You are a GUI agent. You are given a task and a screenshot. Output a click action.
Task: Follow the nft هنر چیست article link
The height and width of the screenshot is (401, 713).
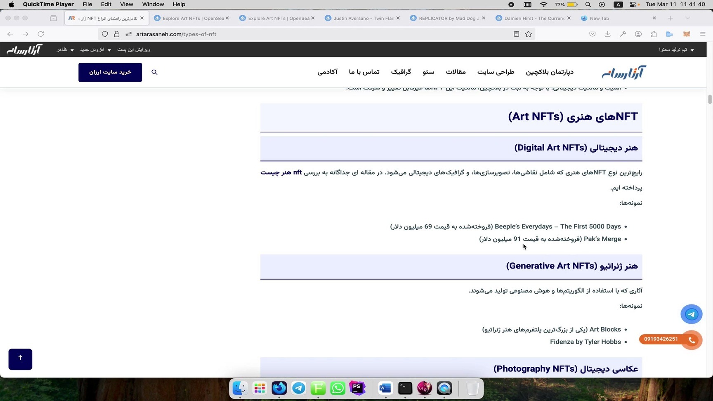[281, 172]
